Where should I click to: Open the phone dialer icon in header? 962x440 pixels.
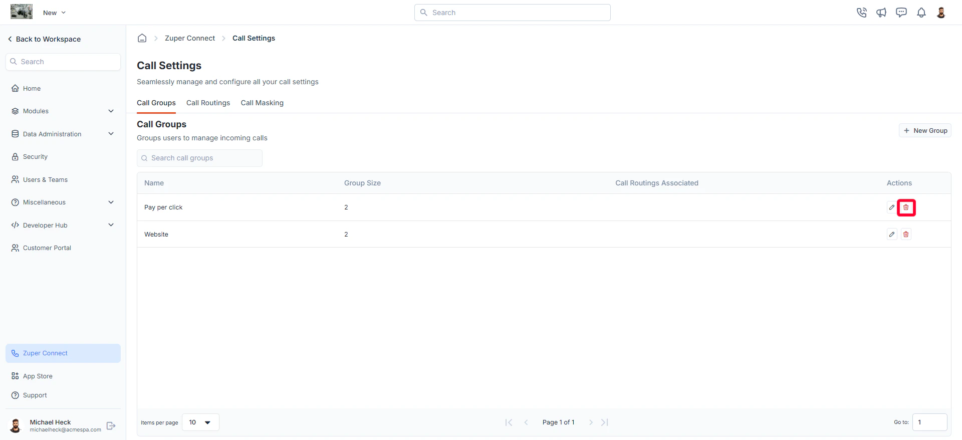click(861, 13)
